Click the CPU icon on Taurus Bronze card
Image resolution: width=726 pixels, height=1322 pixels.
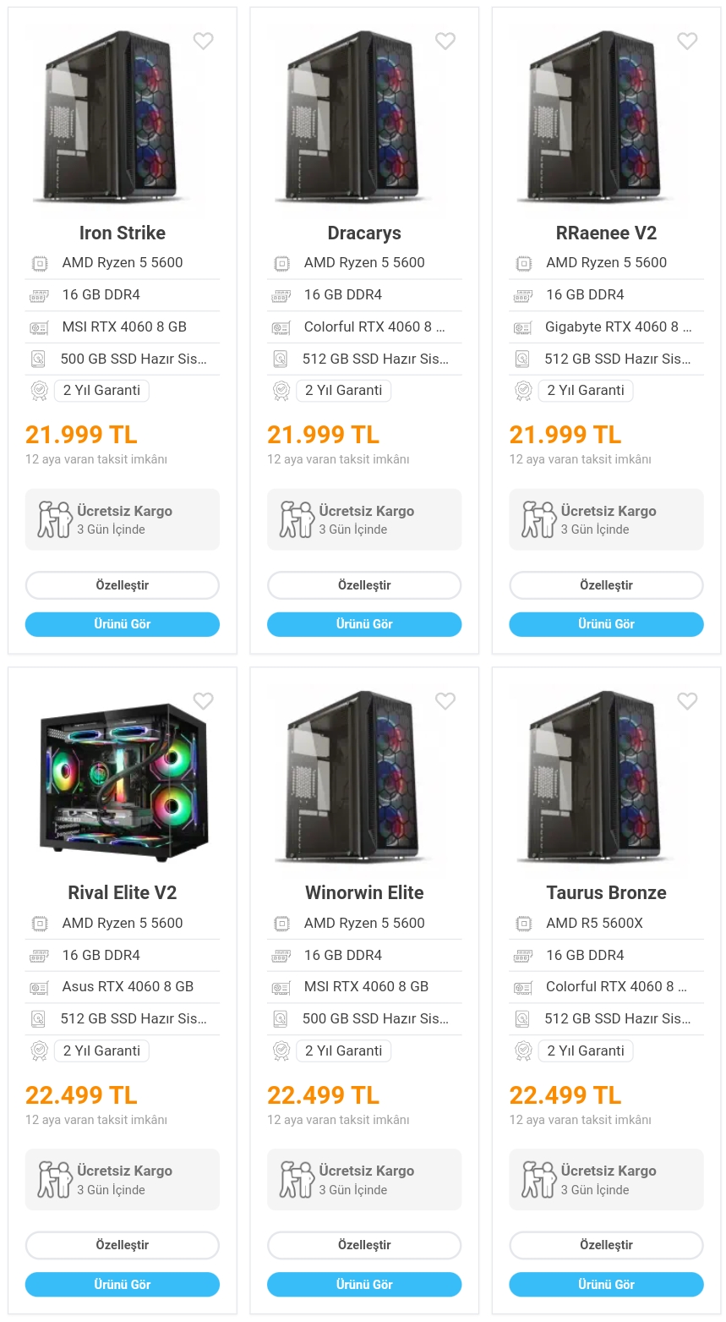click(523, 924)
